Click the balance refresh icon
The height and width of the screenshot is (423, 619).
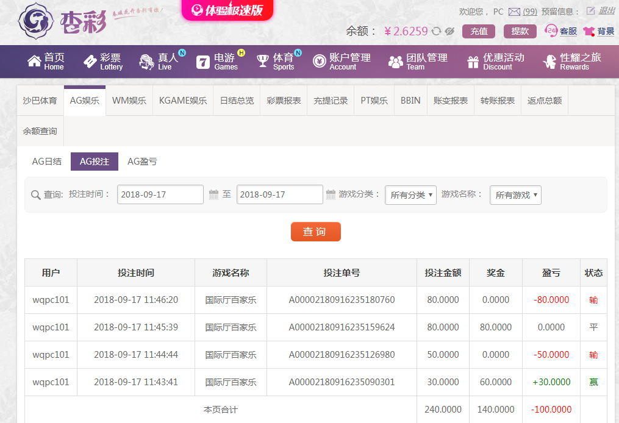[x=436, y=31]
